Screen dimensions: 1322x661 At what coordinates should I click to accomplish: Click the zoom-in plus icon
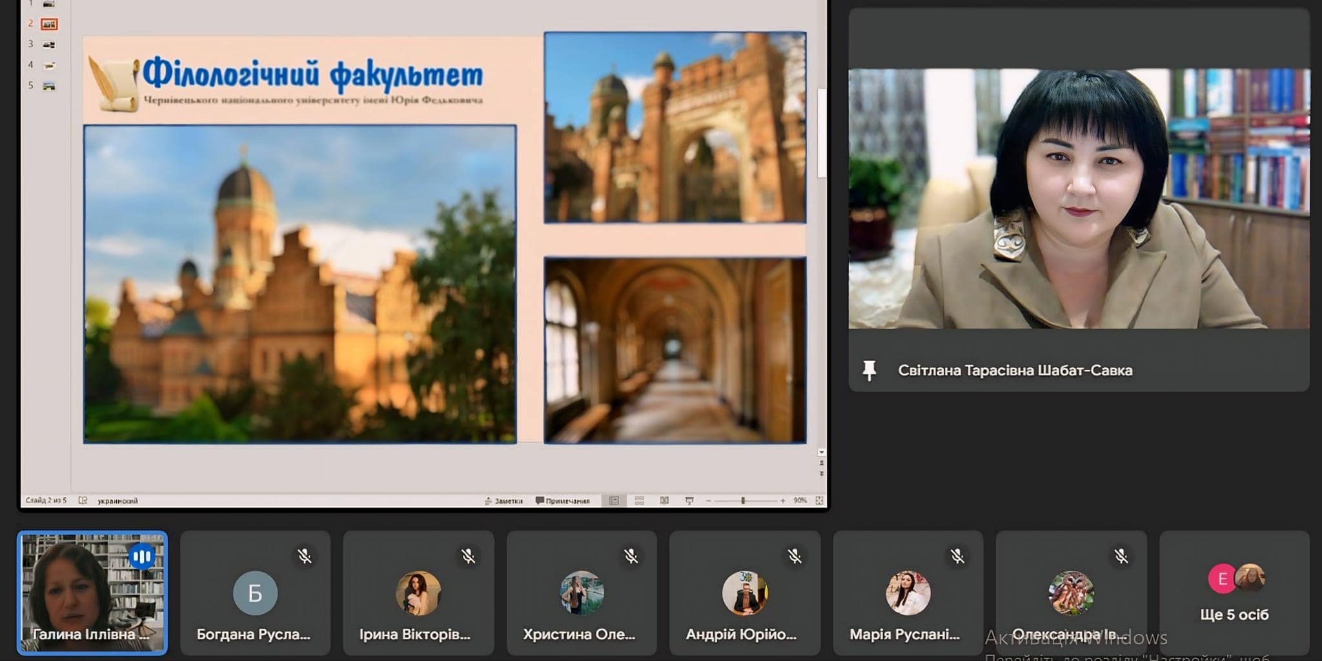coord(783,500)
